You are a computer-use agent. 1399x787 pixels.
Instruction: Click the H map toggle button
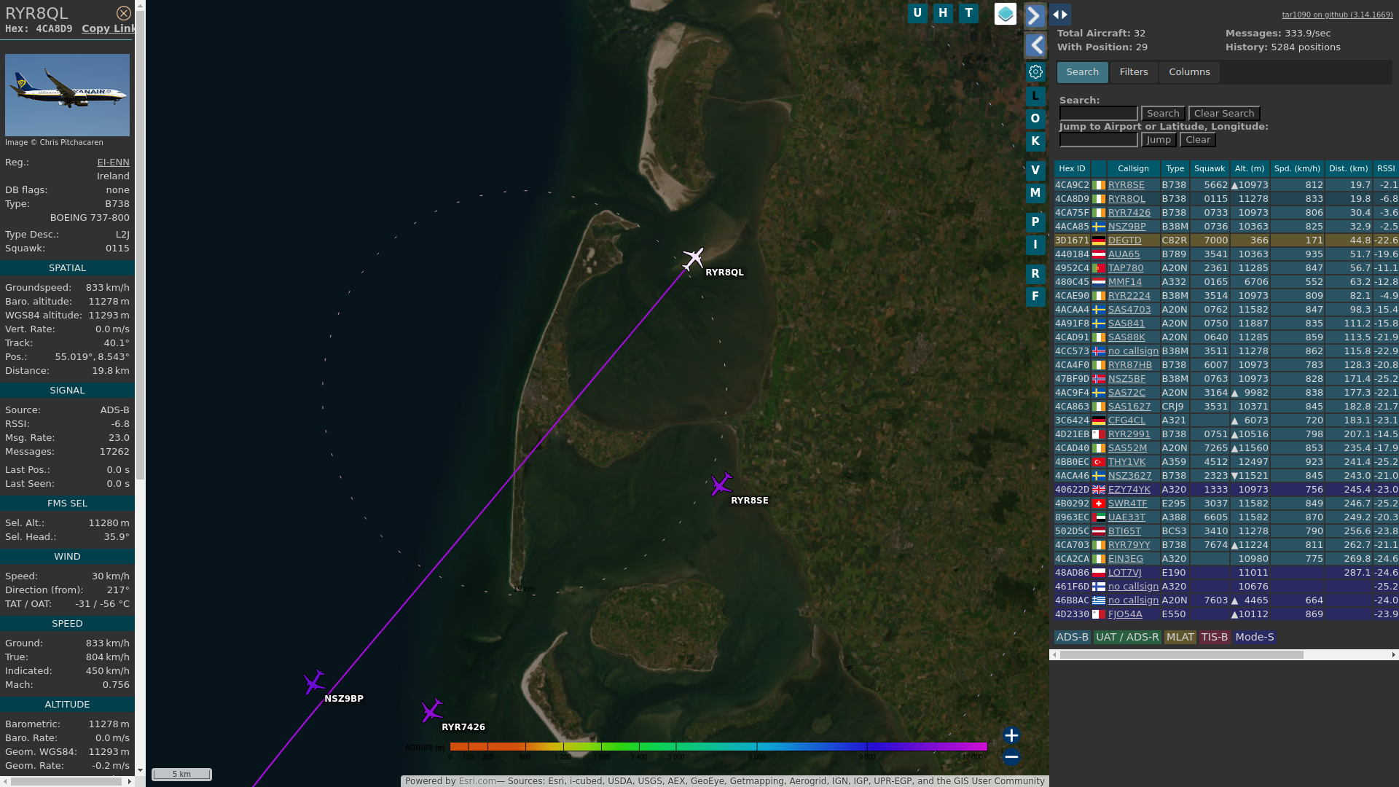click(943, 13)
